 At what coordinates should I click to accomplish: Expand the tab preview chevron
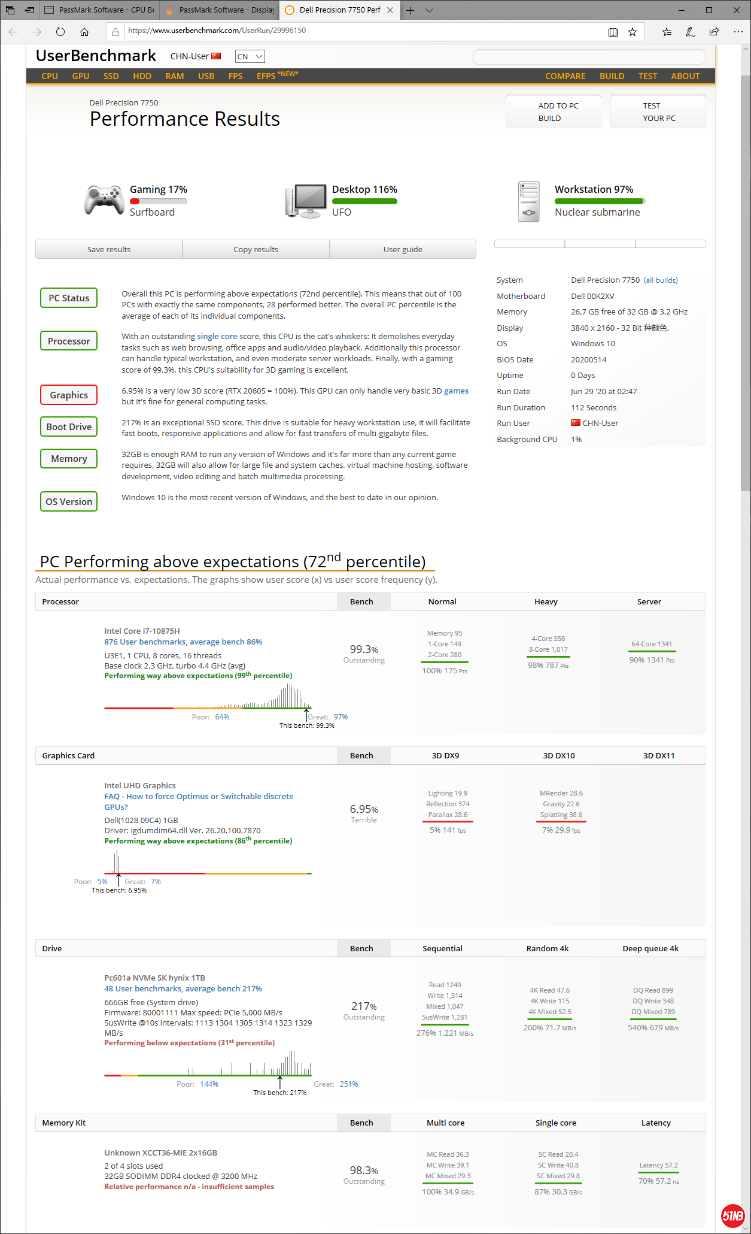pyautogui.click(x=429, y=10)
